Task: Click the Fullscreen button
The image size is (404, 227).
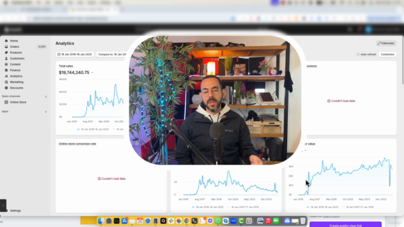Action: (386, 44)
